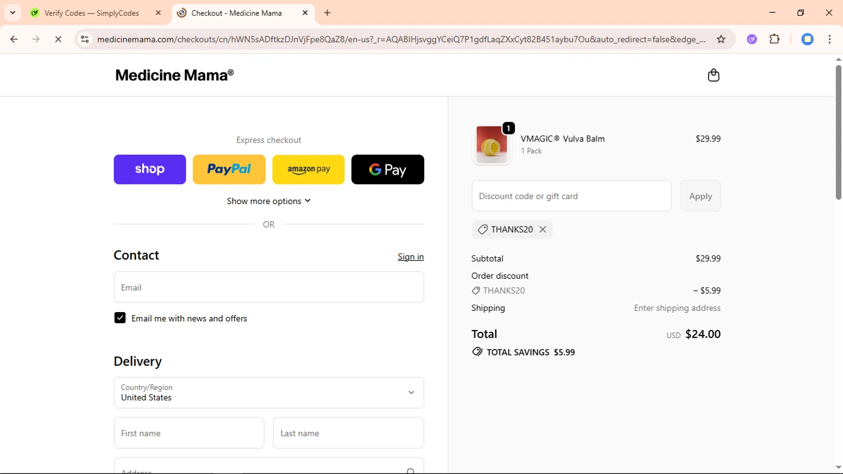The image size is (843, 474).
Task: Click the VMAGIC® Vulva Balm product name
Action: (563, 139)
